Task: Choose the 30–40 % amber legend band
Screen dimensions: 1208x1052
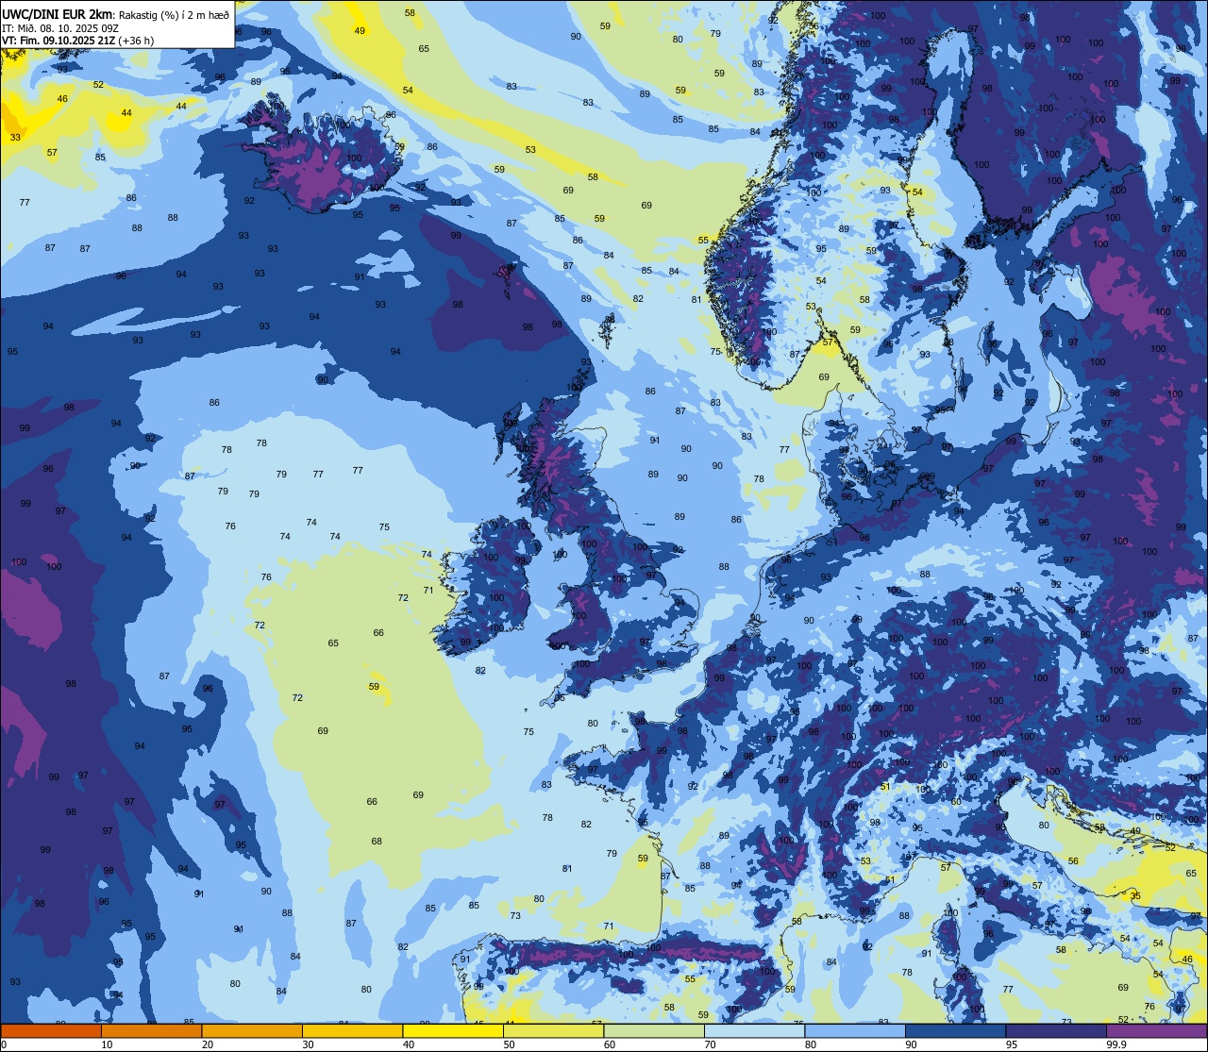Action: pyautogui.click(x=352, y=1030)
